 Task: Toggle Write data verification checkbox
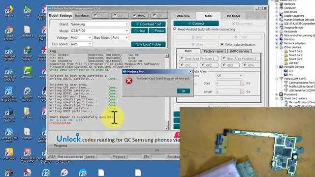222,44
